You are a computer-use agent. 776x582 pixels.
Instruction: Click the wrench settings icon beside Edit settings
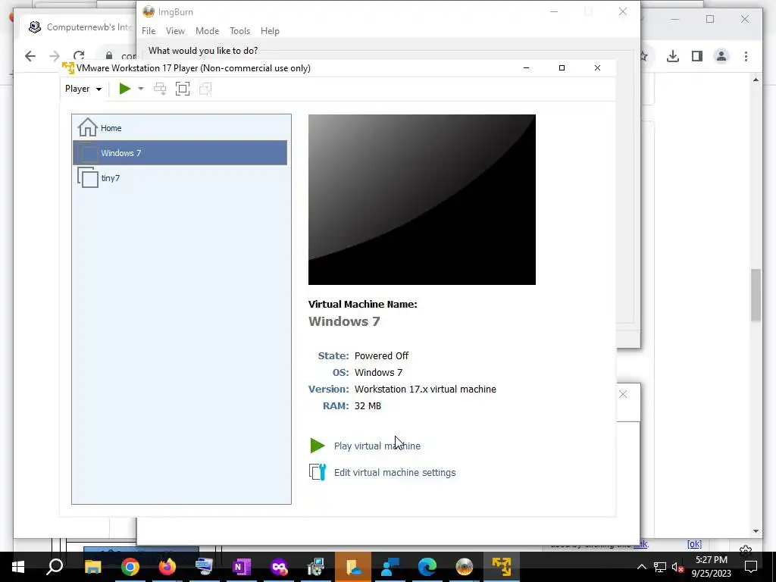(x=318, y=472)
